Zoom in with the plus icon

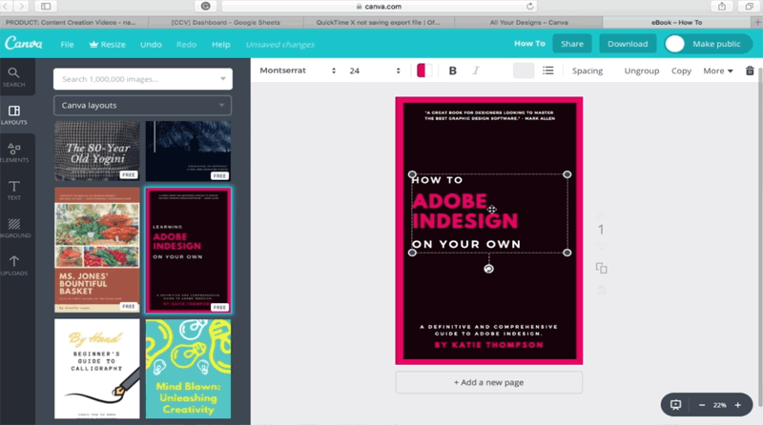click(x=737, y=405)
